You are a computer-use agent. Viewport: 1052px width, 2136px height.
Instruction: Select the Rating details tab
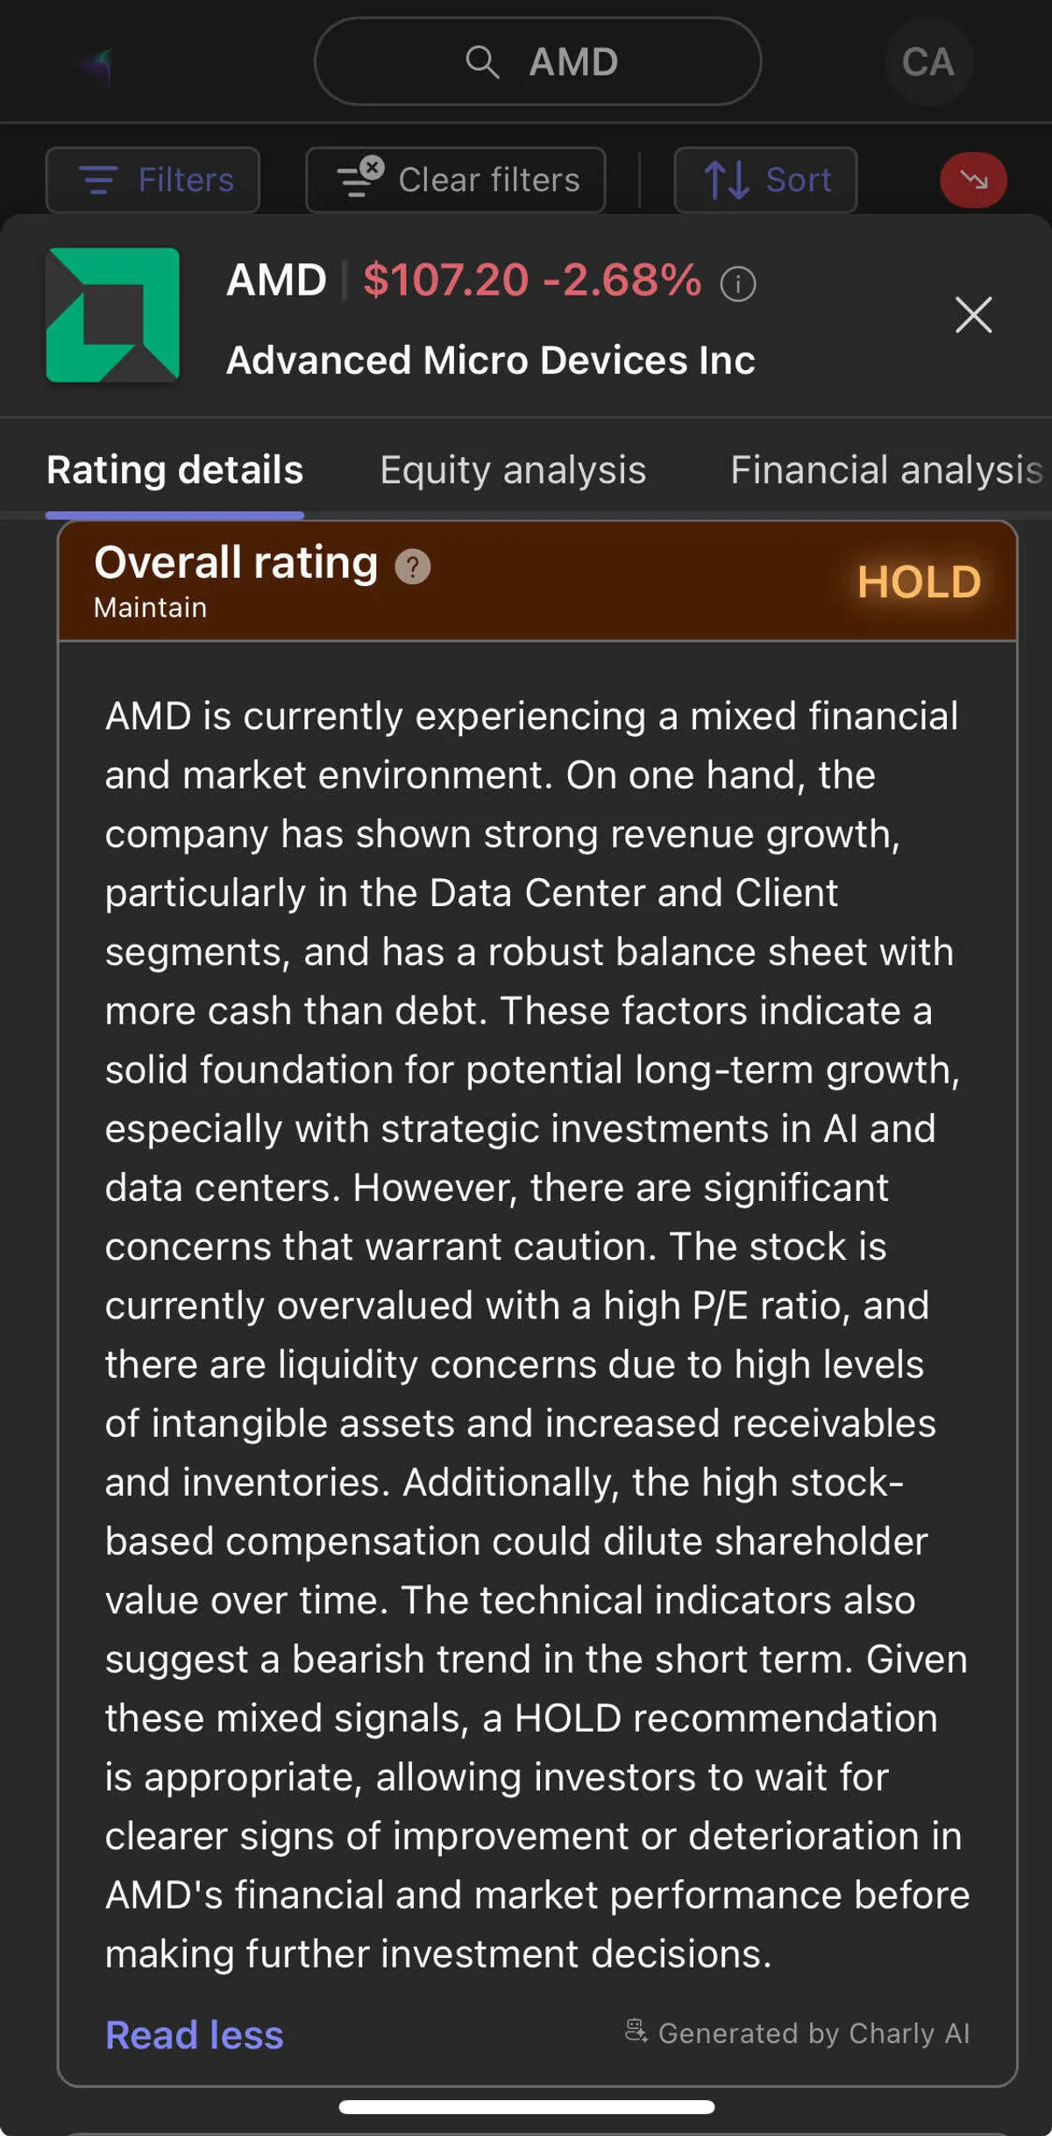pyautogui.click(x=174, y=470)
